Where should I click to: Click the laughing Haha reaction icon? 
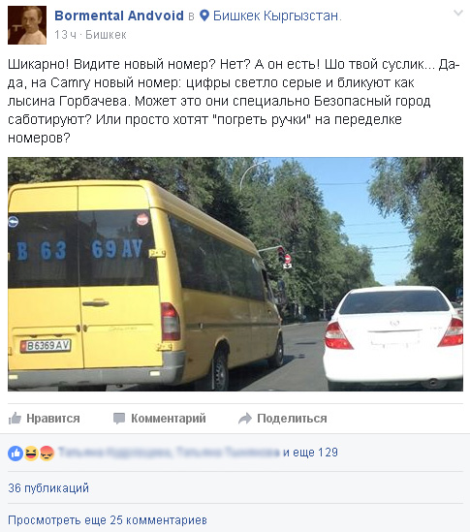tap(31, 453)
